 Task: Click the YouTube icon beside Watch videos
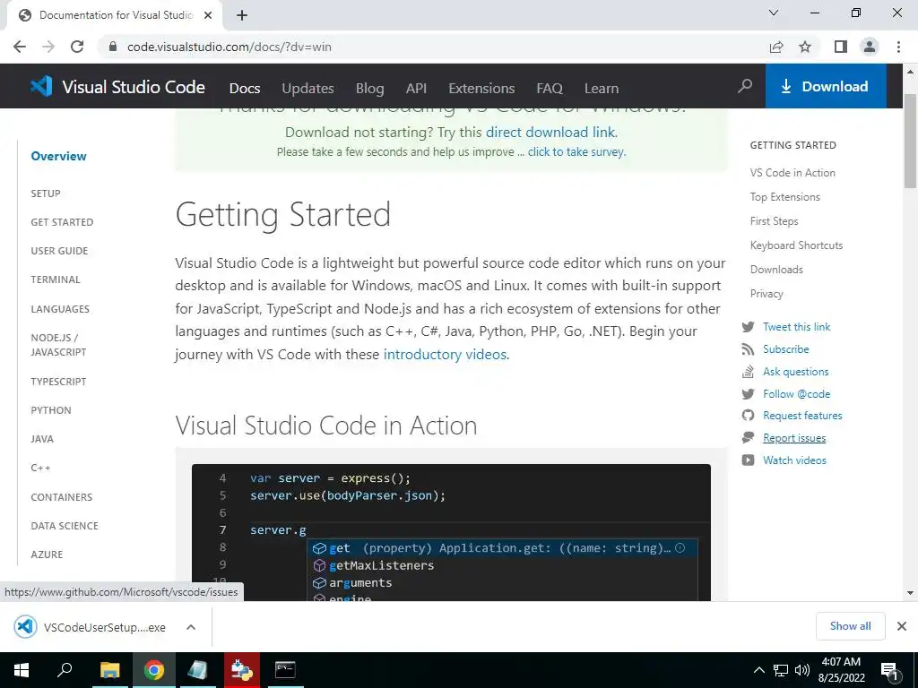[749, 460]
